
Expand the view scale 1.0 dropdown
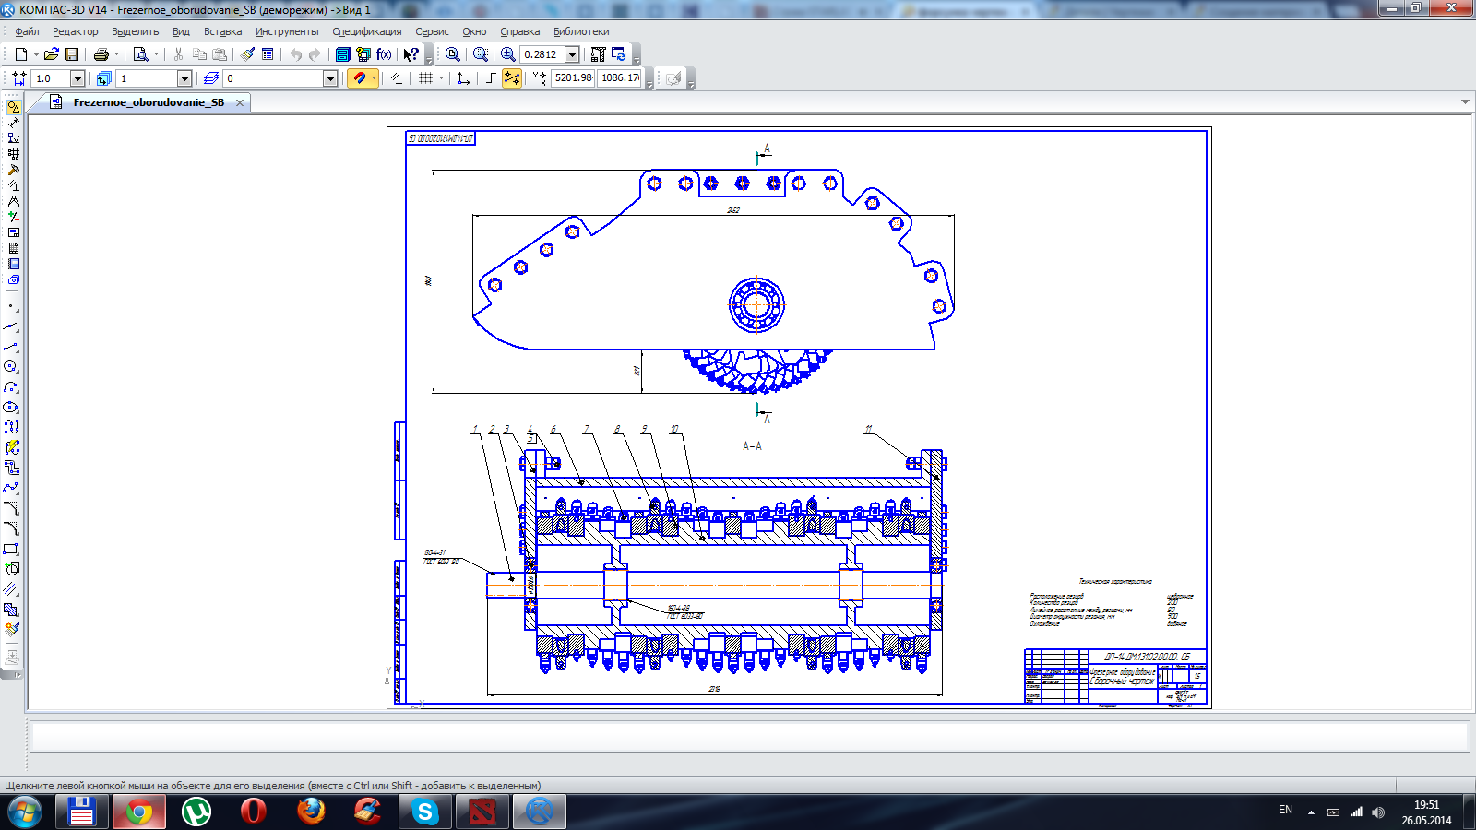click(x=77, y=78)
